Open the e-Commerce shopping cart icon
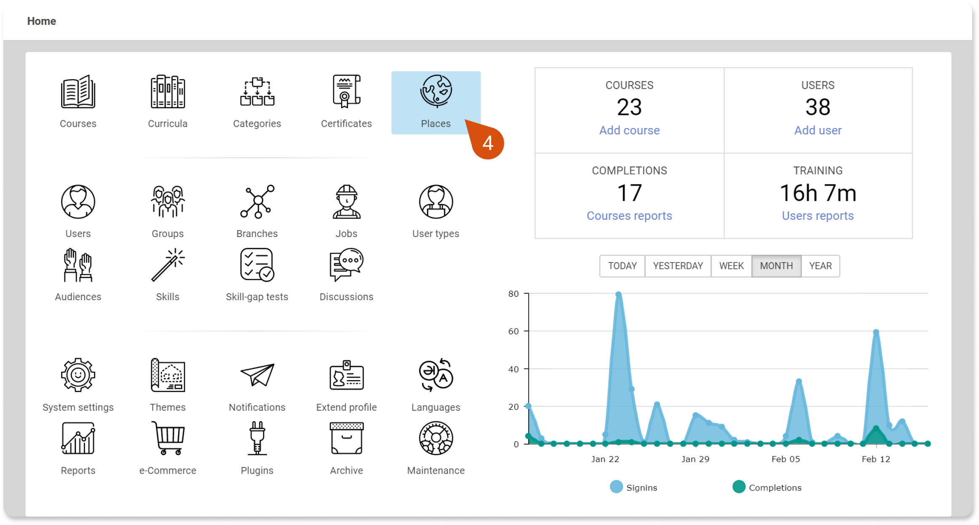 tap(168, 438)
